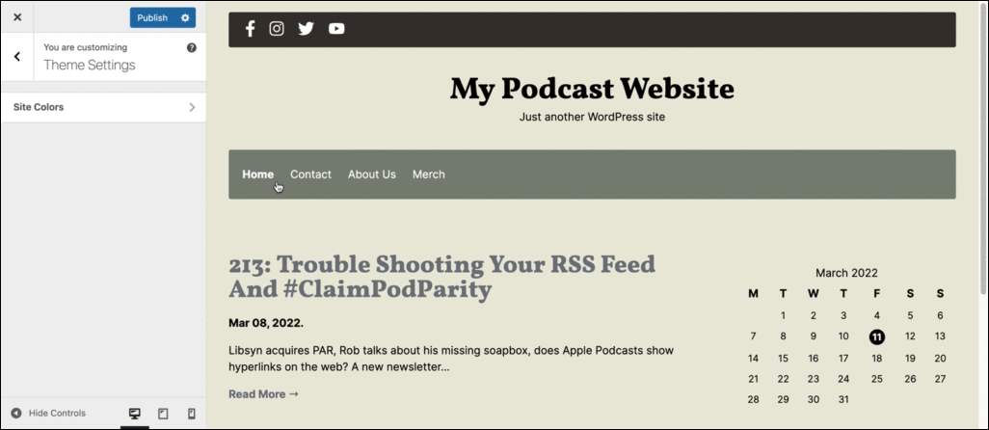Open the Merch menu item
The image size is (989, 430).
428,175
